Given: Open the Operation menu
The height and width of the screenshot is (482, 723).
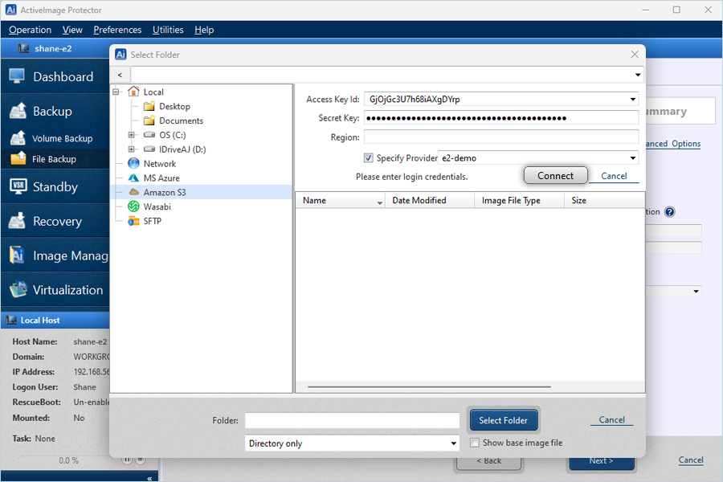Looking at the screenshot, I should (x=30, y=30).
